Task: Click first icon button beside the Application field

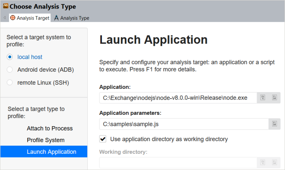Action: [263, 98]
